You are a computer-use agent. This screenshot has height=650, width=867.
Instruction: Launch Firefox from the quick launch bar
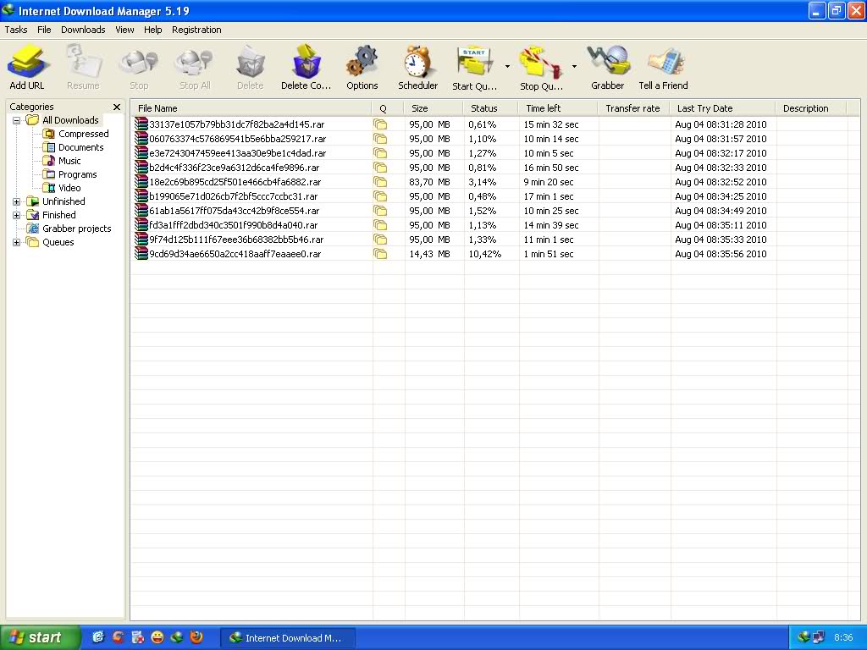coord(196,637)
